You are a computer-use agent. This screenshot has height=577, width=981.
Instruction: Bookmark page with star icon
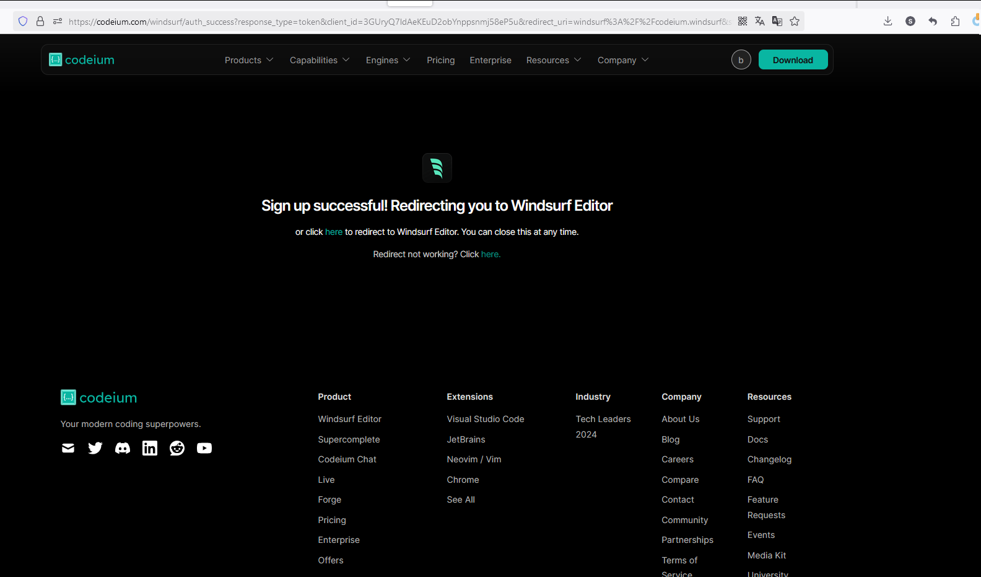(x=795, y=21)
